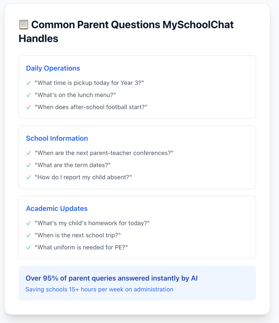
Task: Click the checkmark next to report child absent
Action: point(29,177)
